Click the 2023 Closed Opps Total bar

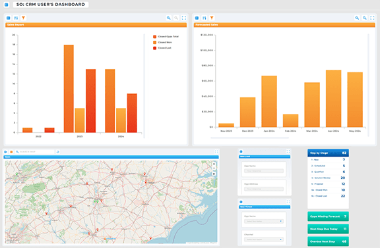click(69, 89)
